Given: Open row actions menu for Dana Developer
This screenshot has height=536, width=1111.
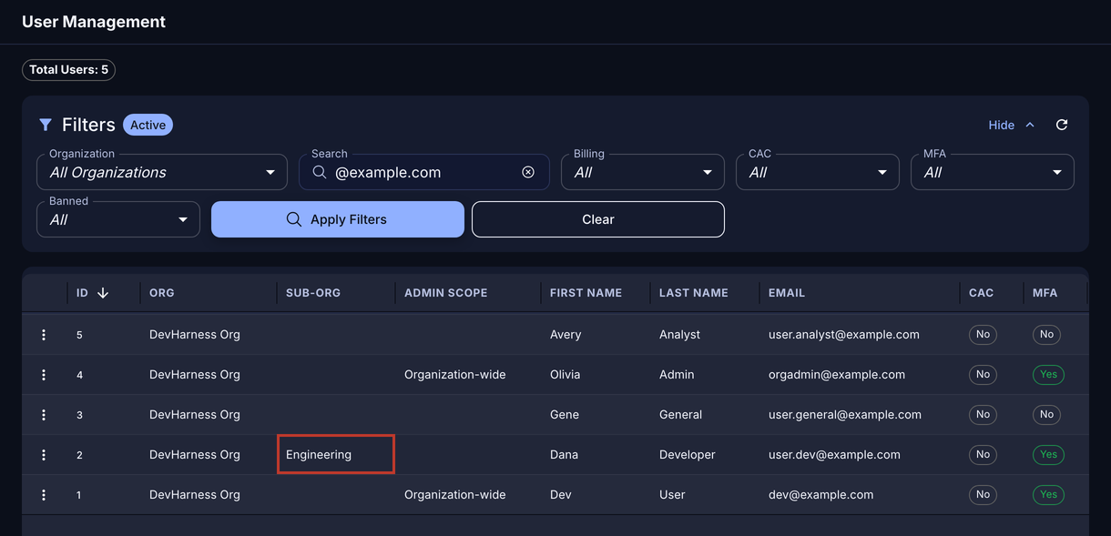Looking at the screenshot, I should pyautogui.click(x=44, y=455).
